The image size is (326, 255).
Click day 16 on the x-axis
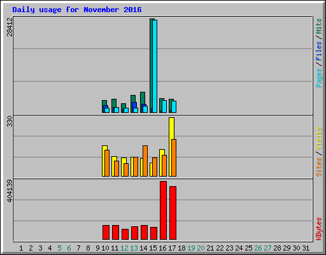162,248
